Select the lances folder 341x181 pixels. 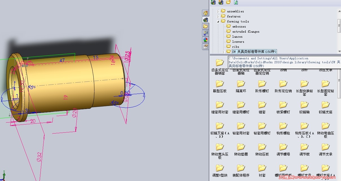234,37
